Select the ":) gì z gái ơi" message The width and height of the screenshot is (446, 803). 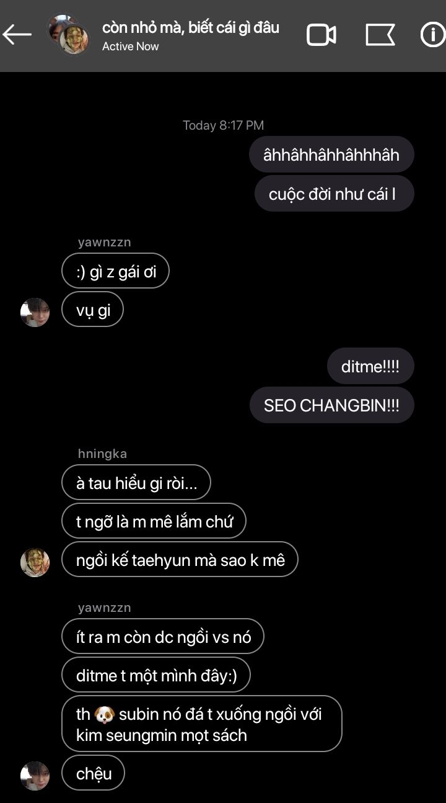(x=115, y=271)
